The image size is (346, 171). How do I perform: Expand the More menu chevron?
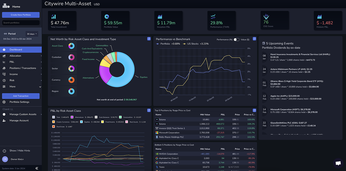[40, 87]
